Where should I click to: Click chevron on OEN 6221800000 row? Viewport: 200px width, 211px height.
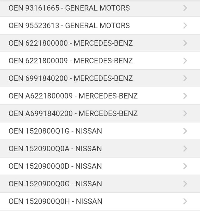[185, 43]
